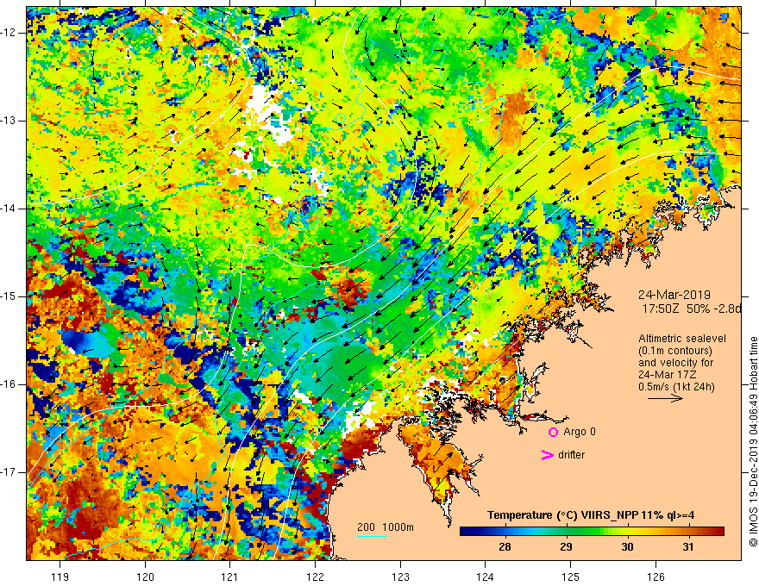759x586 pixels.
Task: Click the longitude axis label 120
Action: (x=145, y=577)
